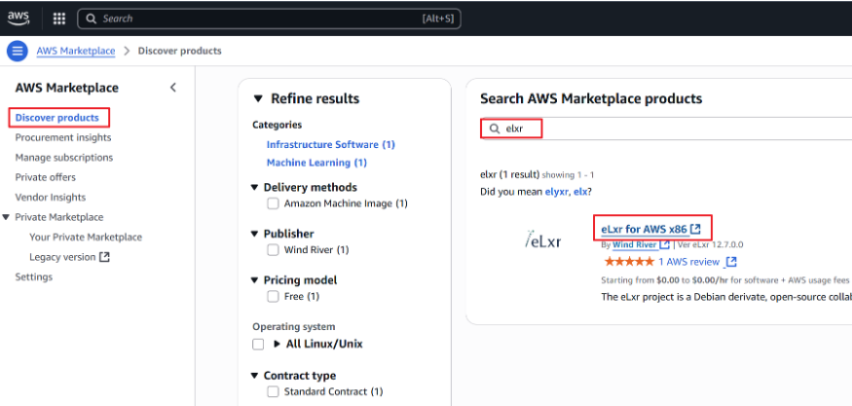852x406 pixels.
Task: Click the AWS logo icon
Action: pyautogui.click(x=21, y=18)
